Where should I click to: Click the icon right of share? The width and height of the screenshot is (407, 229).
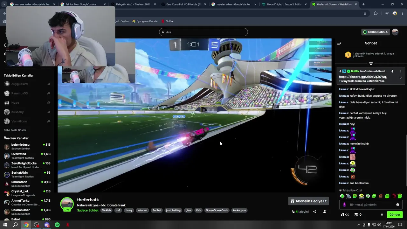pyautogui.click(x=325, y=212)
